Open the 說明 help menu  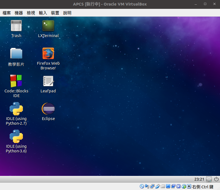67,13
